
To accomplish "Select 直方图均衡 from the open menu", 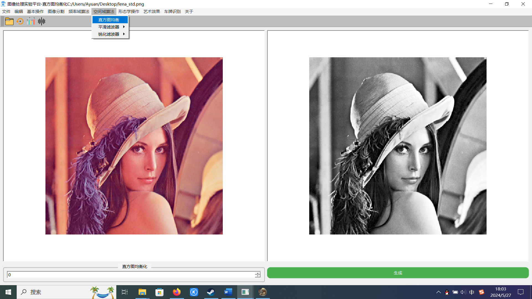I will pos(109,20).
